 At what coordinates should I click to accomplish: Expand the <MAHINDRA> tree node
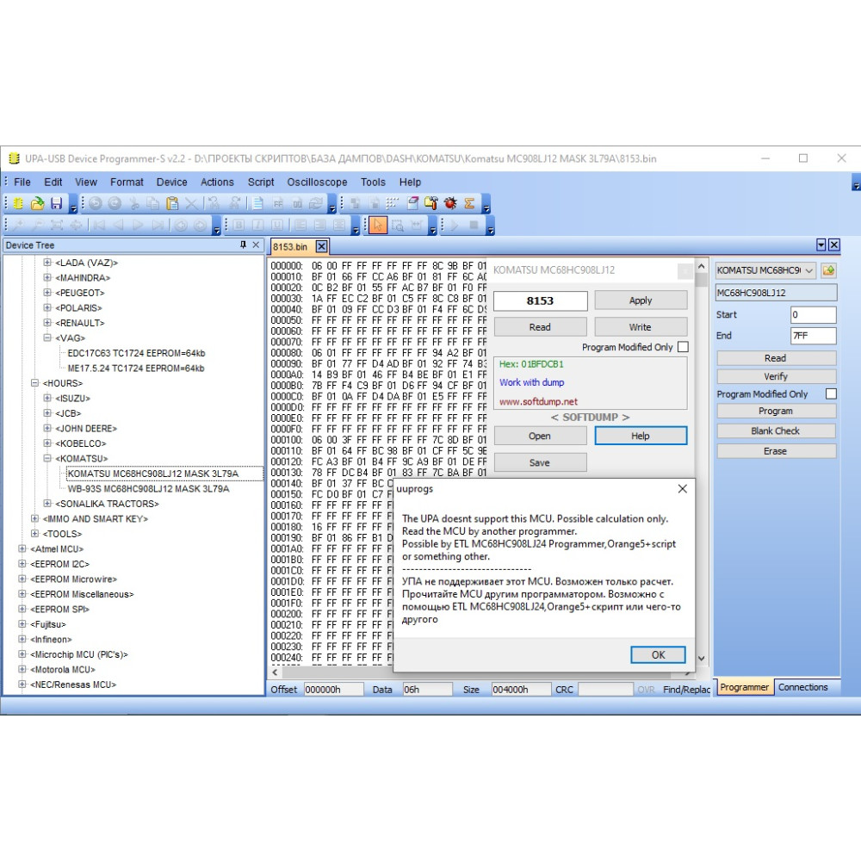tap(47, 277)
